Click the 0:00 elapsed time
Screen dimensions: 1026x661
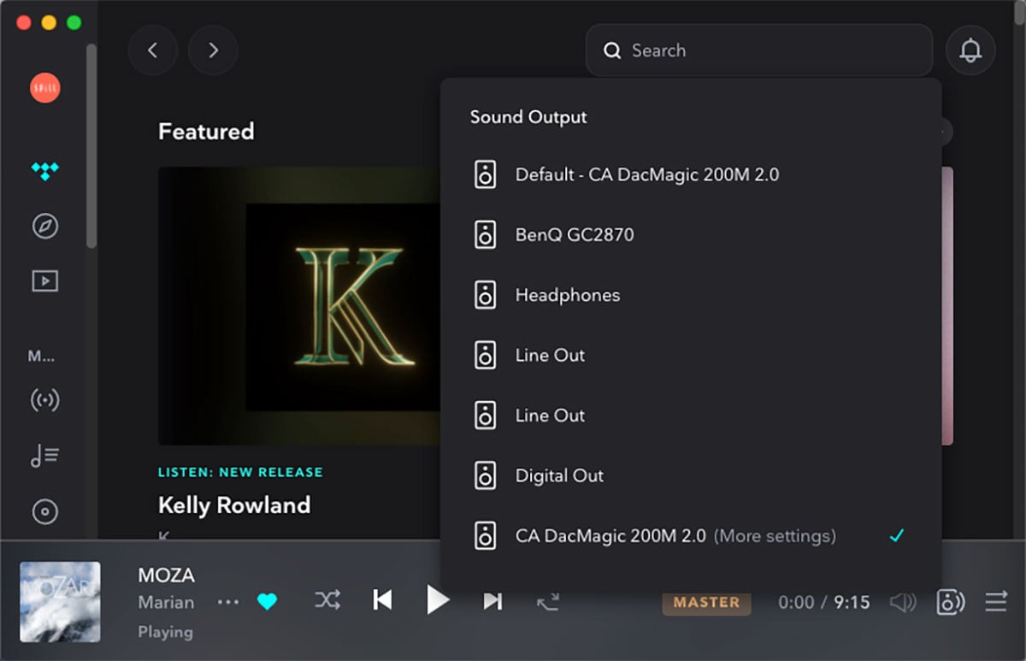click(x=796, y=602)
